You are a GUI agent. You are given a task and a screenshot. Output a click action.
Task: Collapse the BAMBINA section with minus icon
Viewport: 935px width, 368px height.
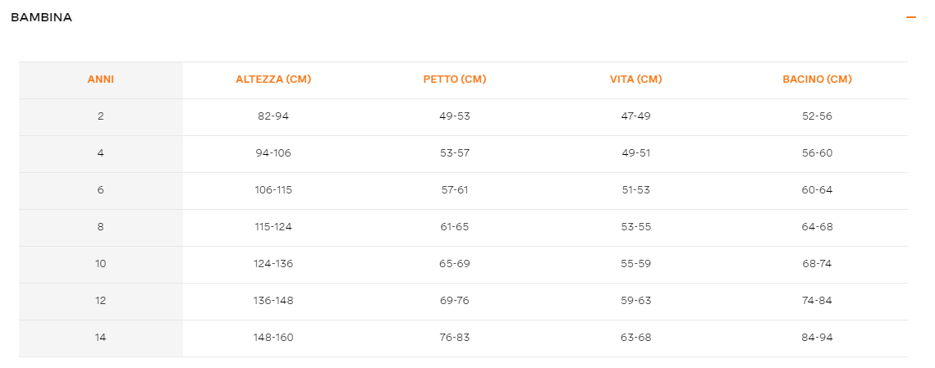tap(910, 17)
